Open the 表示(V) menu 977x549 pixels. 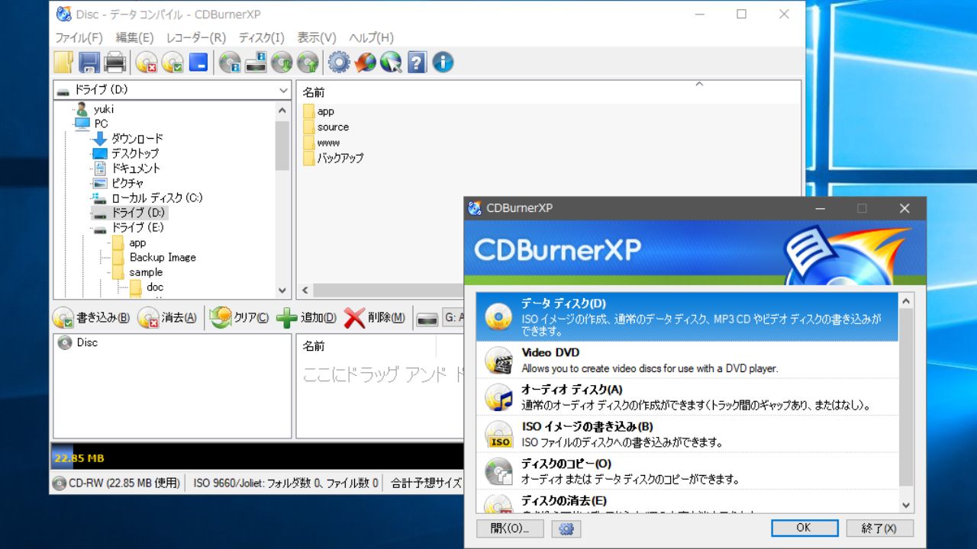(316, 37)
